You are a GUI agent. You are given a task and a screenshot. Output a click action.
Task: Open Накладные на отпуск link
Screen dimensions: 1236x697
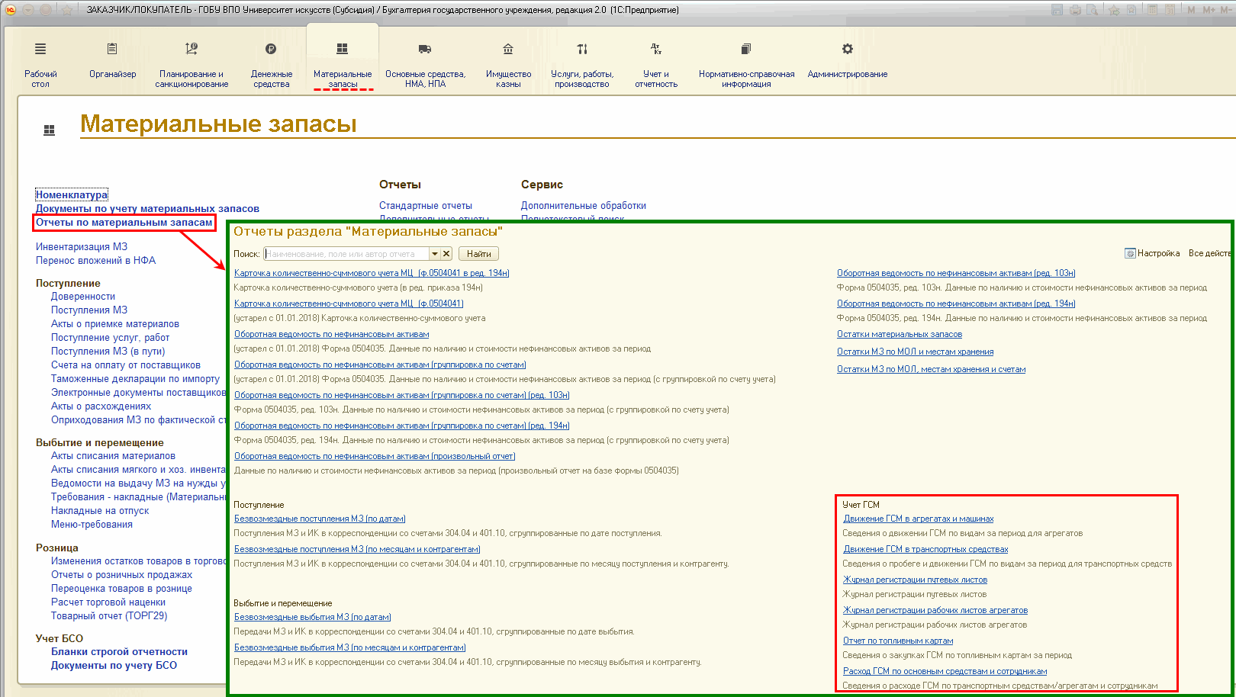pos(100,510)
